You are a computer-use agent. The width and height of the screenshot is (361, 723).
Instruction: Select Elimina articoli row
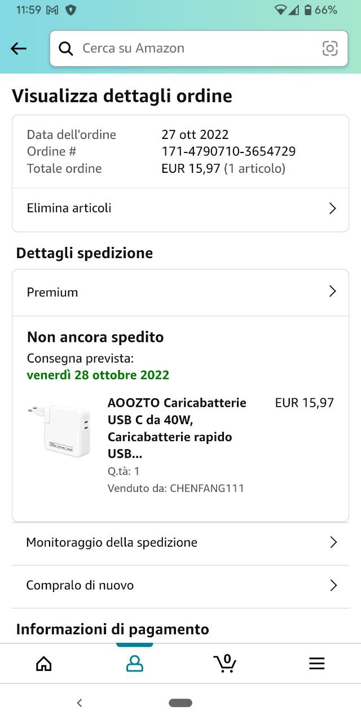(x=169, y=208)
